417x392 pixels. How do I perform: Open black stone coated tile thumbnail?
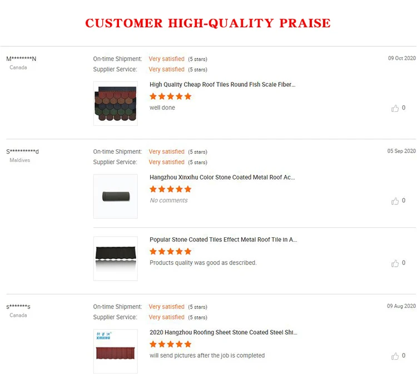pos(115,258)
